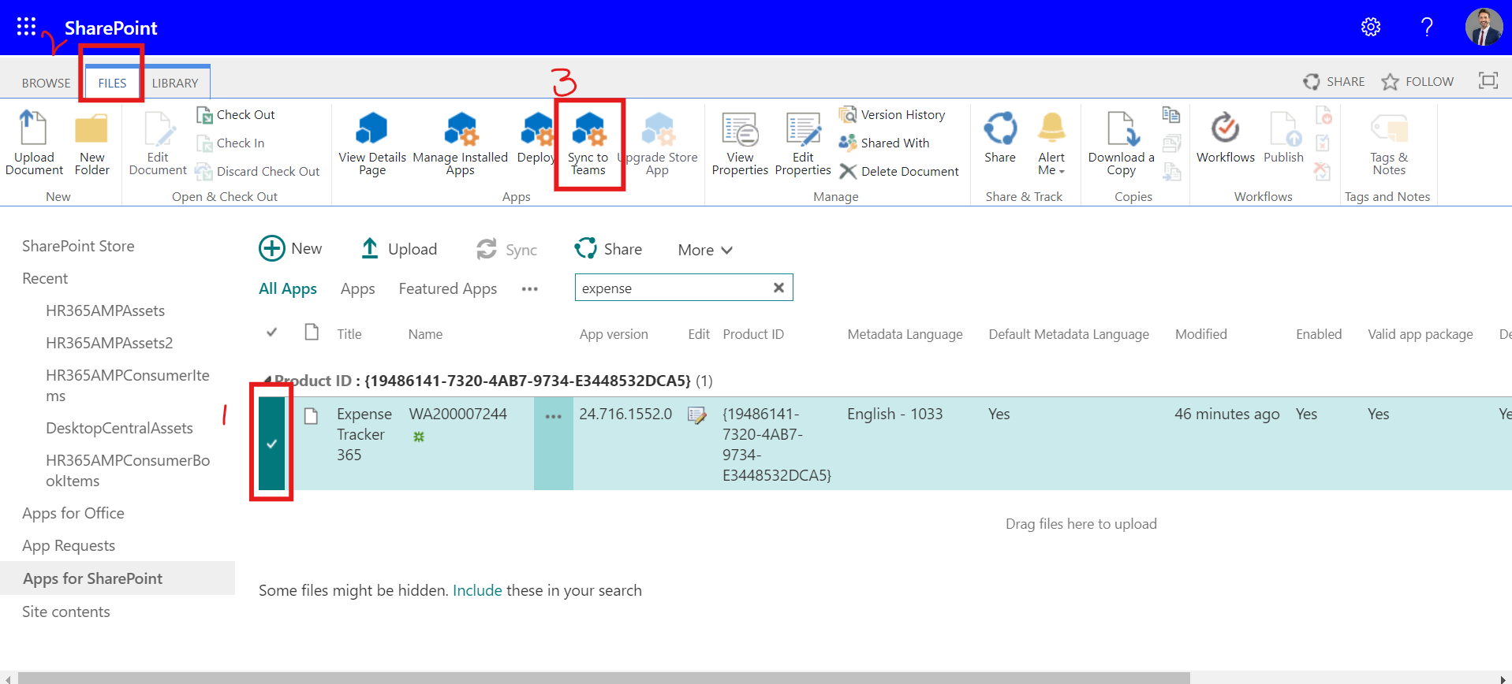This screenshot has height=684, width=1512.
Task: Open the app launcher waffle icon
Action: pos(27,27)
